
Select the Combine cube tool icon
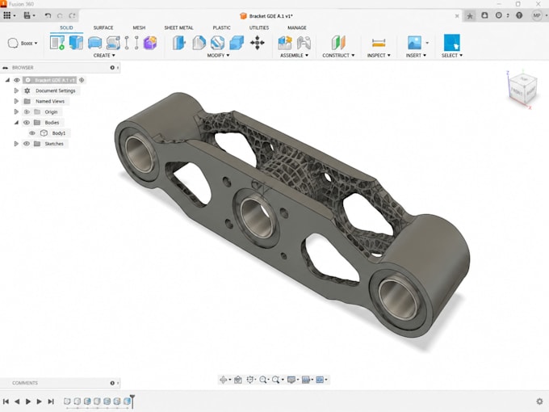pyautogui.click(x=237, y=43)
